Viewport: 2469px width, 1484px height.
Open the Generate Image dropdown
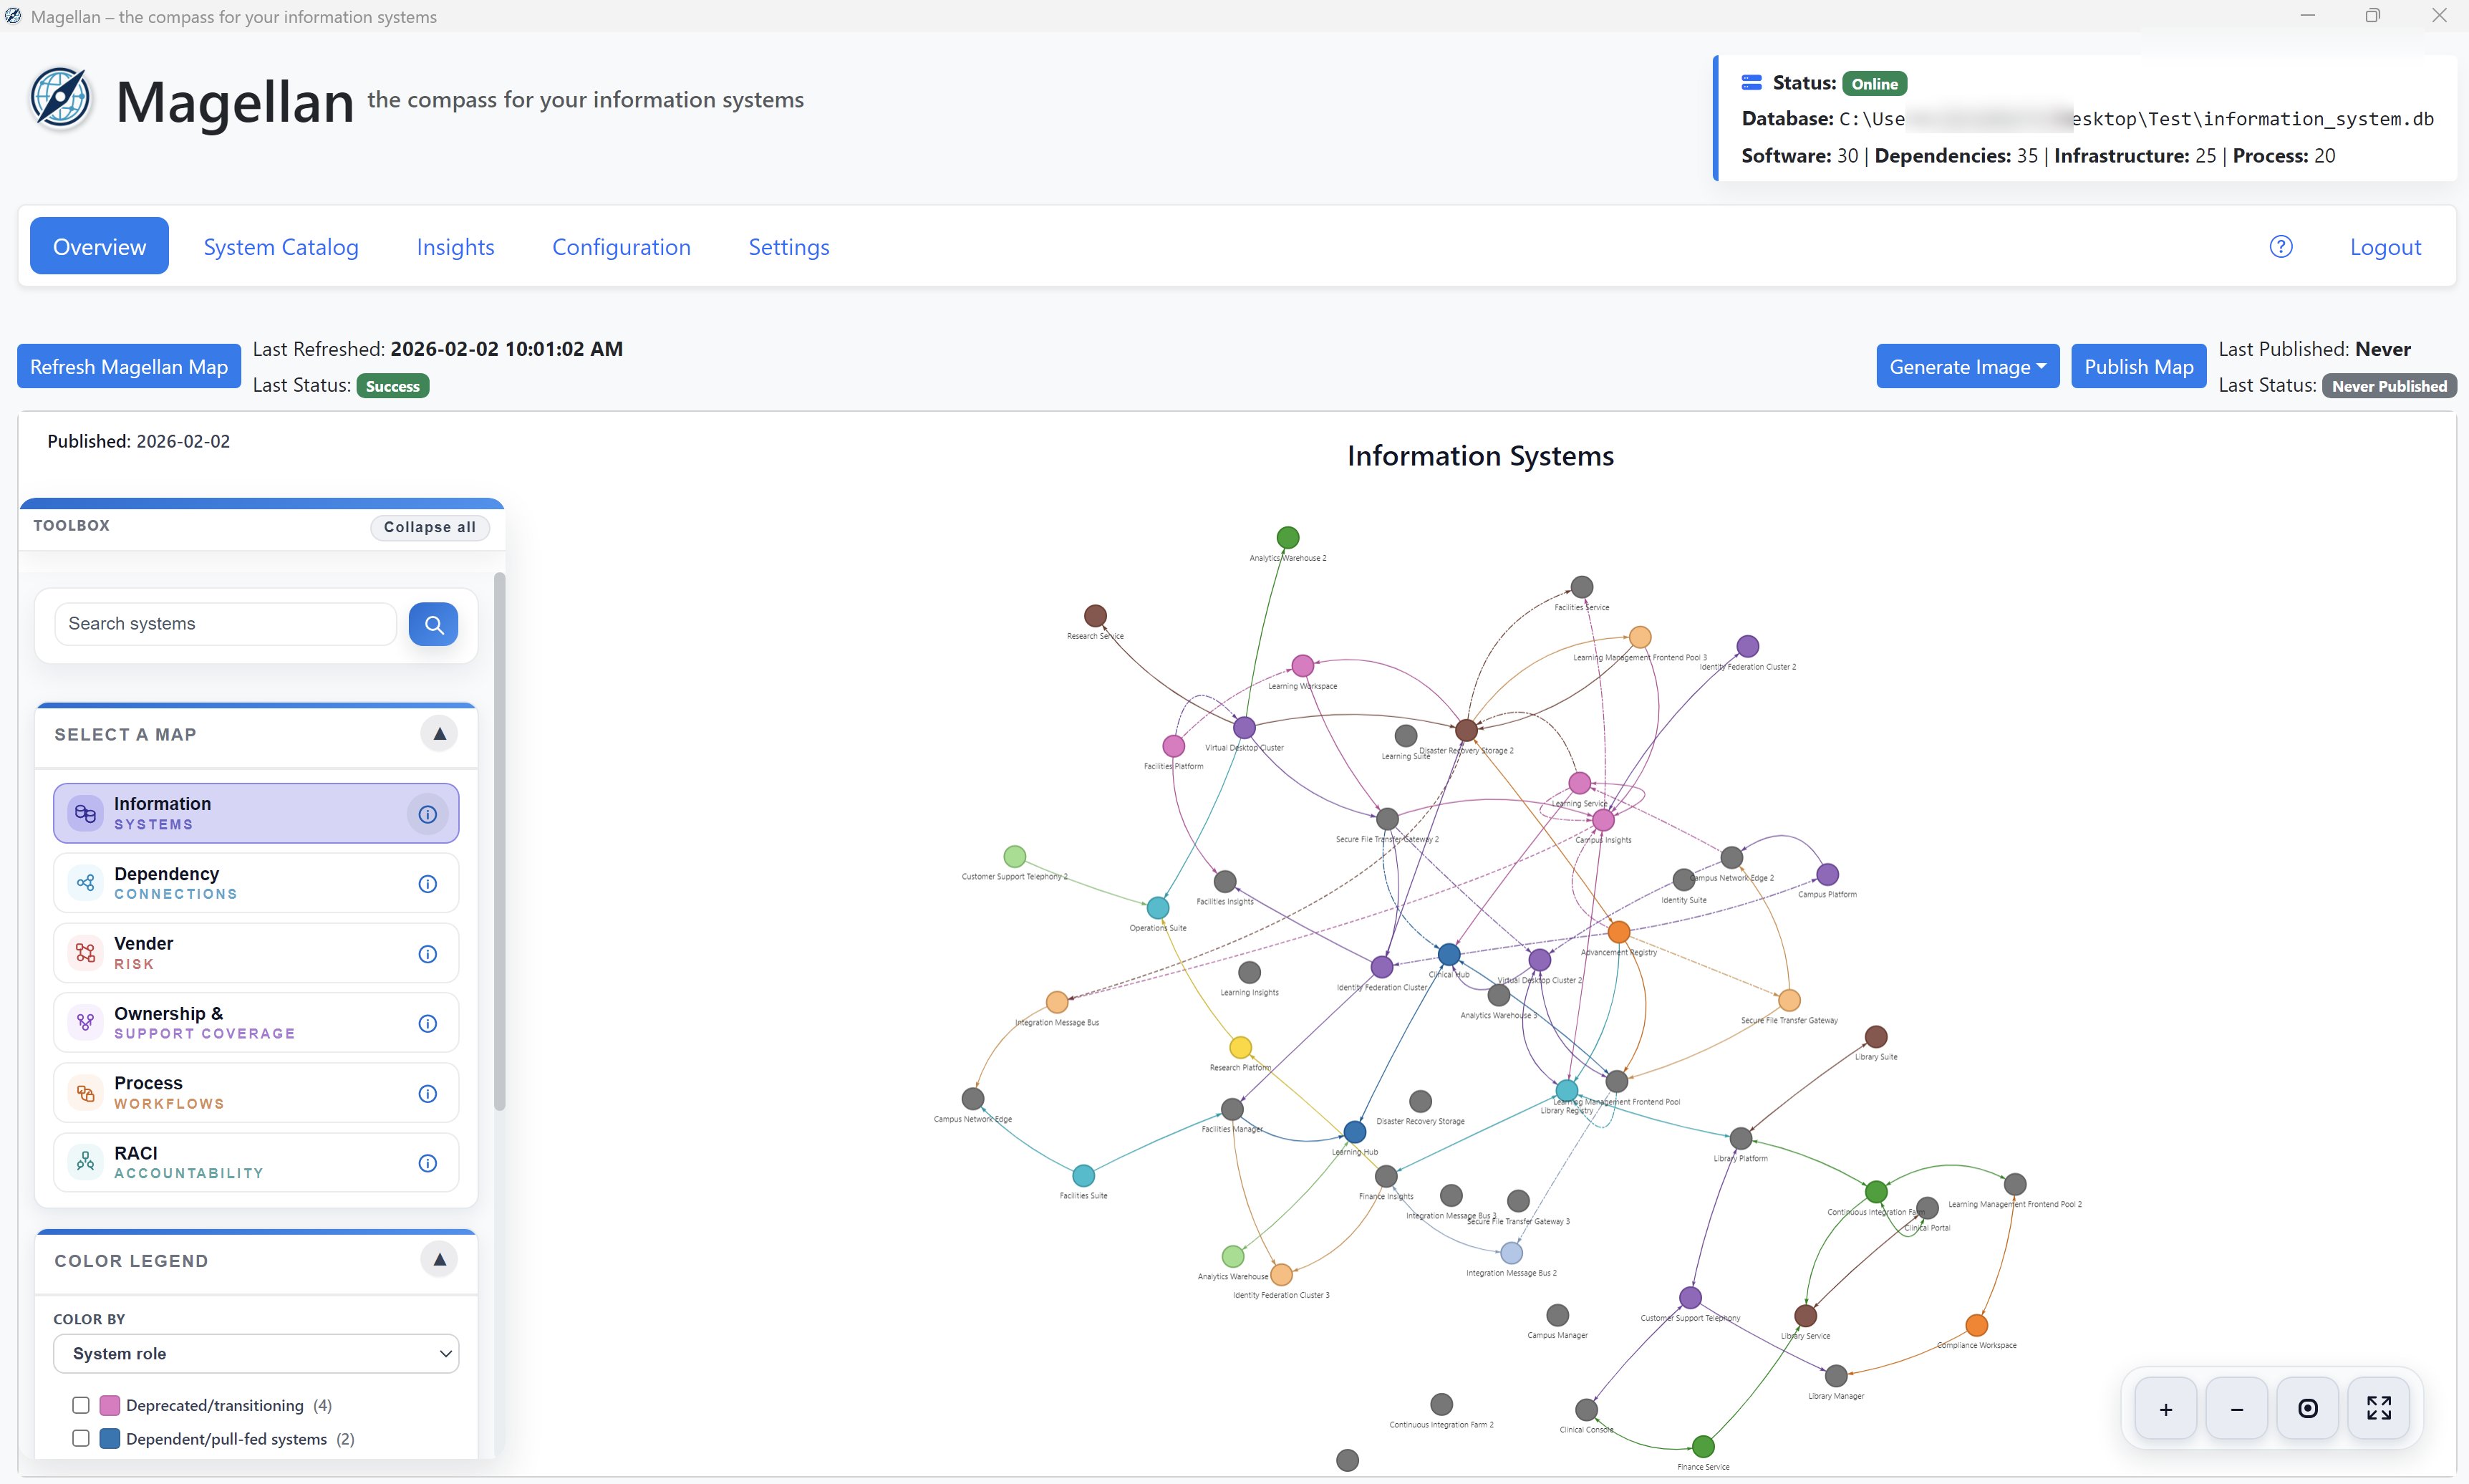(1967, 367)
